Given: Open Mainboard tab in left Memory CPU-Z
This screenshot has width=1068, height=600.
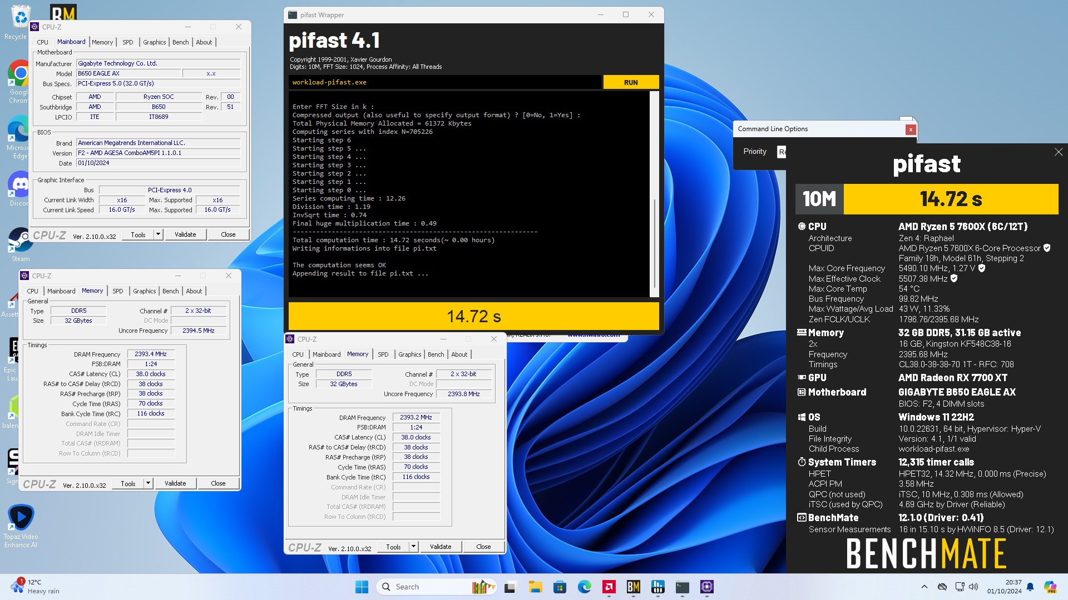Looking at the screenshot, I should (x=61, y=291).
